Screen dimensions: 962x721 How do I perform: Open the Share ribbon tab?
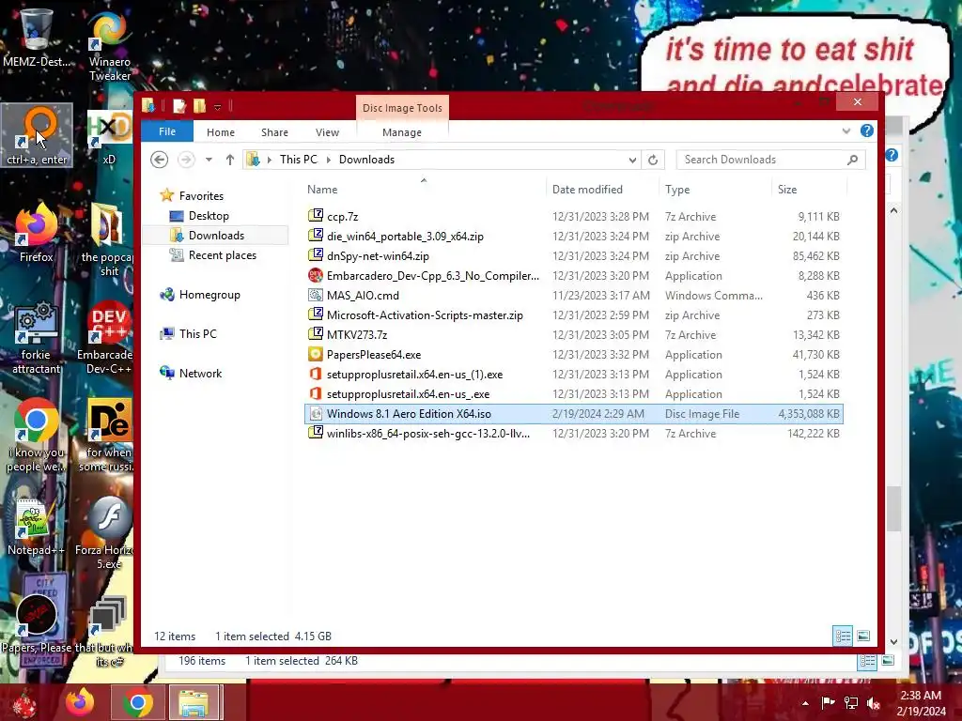pos(274,132)
